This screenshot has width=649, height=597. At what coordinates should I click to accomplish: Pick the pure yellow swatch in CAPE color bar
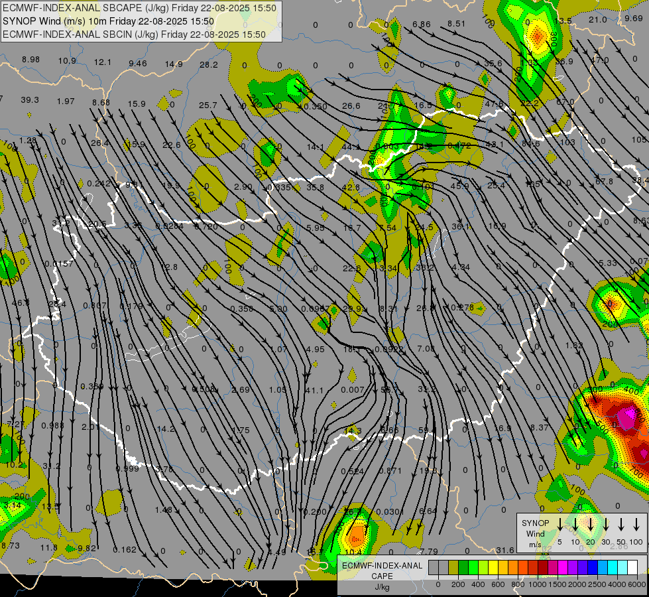click(x=493, y=567)
